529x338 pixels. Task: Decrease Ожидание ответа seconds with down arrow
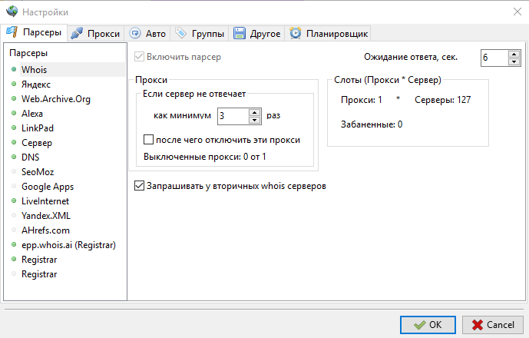tap(514, 61)
